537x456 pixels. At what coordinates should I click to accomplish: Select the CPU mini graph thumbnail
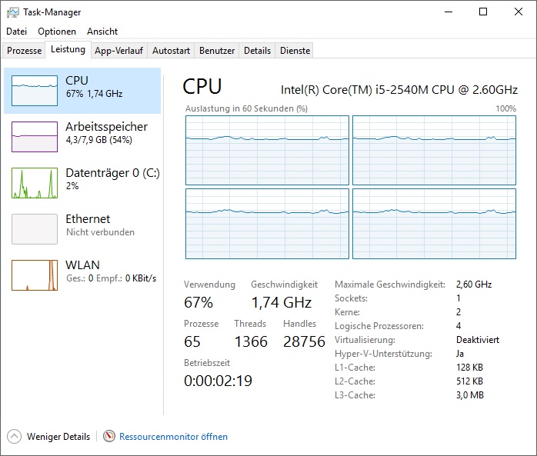[x=35, y=91]
